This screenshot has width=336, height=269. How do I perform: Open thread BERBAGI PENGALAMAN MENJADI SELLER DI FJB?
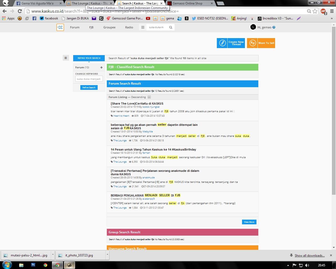point(145,195)
